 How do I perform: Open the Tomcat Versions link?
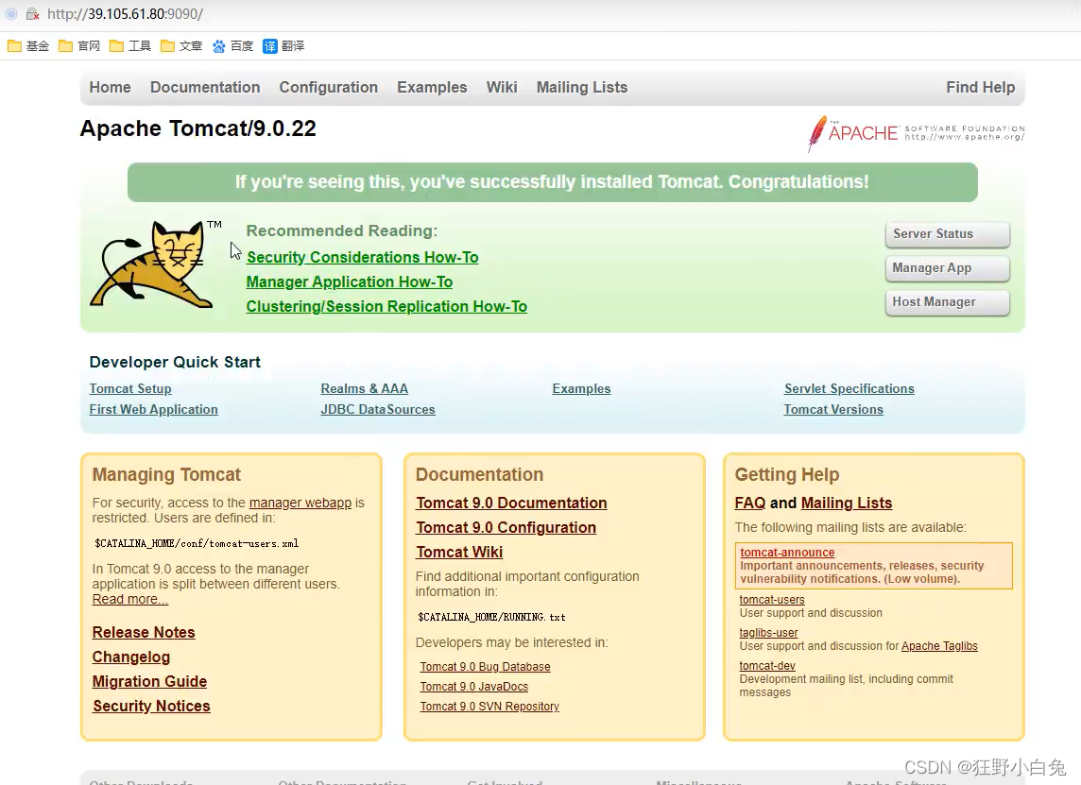point(833,409)
